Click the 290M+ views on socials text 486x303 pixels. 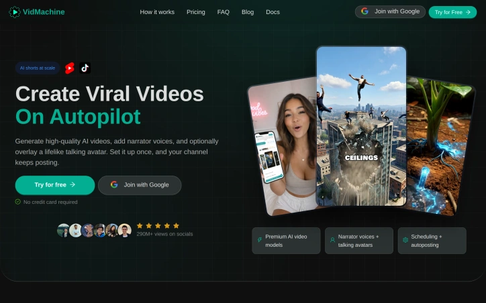[164, 234]
